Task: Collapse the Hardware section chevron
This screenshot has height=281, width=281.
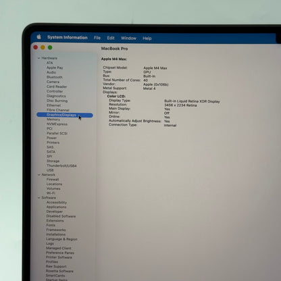Action: 39,58
